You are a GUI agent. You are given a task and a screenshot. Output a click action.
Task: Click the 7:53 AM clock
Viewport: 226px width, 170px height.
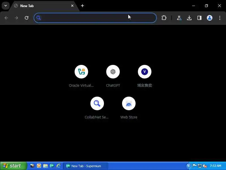(215, 166)
